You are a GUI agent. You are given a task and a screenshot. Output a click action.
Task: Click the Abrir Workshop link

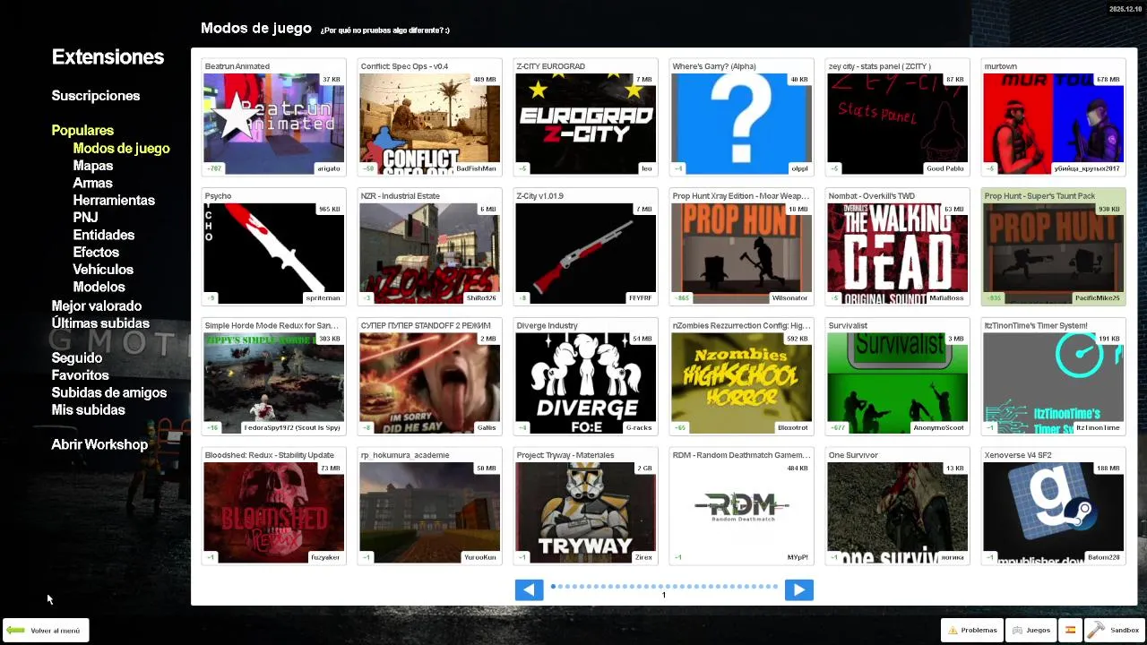click(x=99, y=444)
